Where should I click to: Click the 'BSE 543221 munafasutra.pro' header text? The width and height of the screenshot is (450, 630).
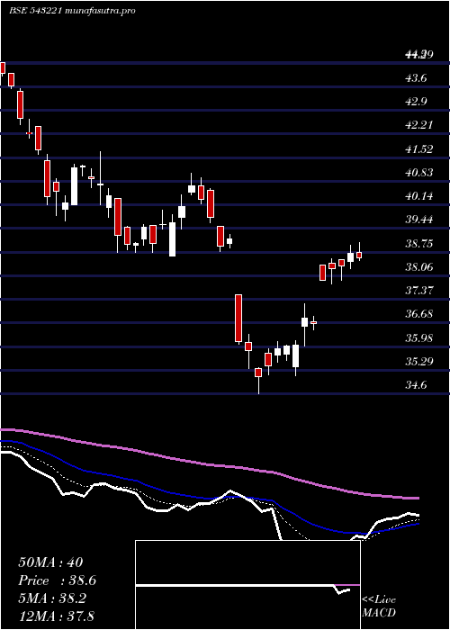point(72,11)
